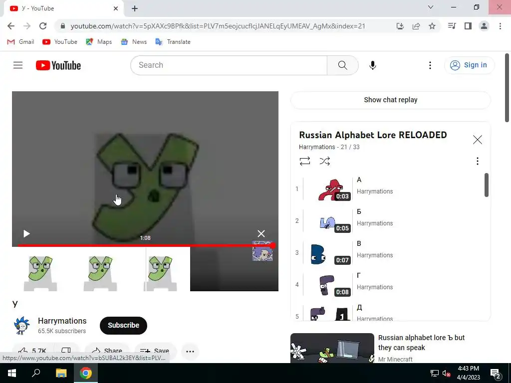This screenshot has width=511, height=383.
Task: Subscribe to Harrymations
Action: [124, 325]
